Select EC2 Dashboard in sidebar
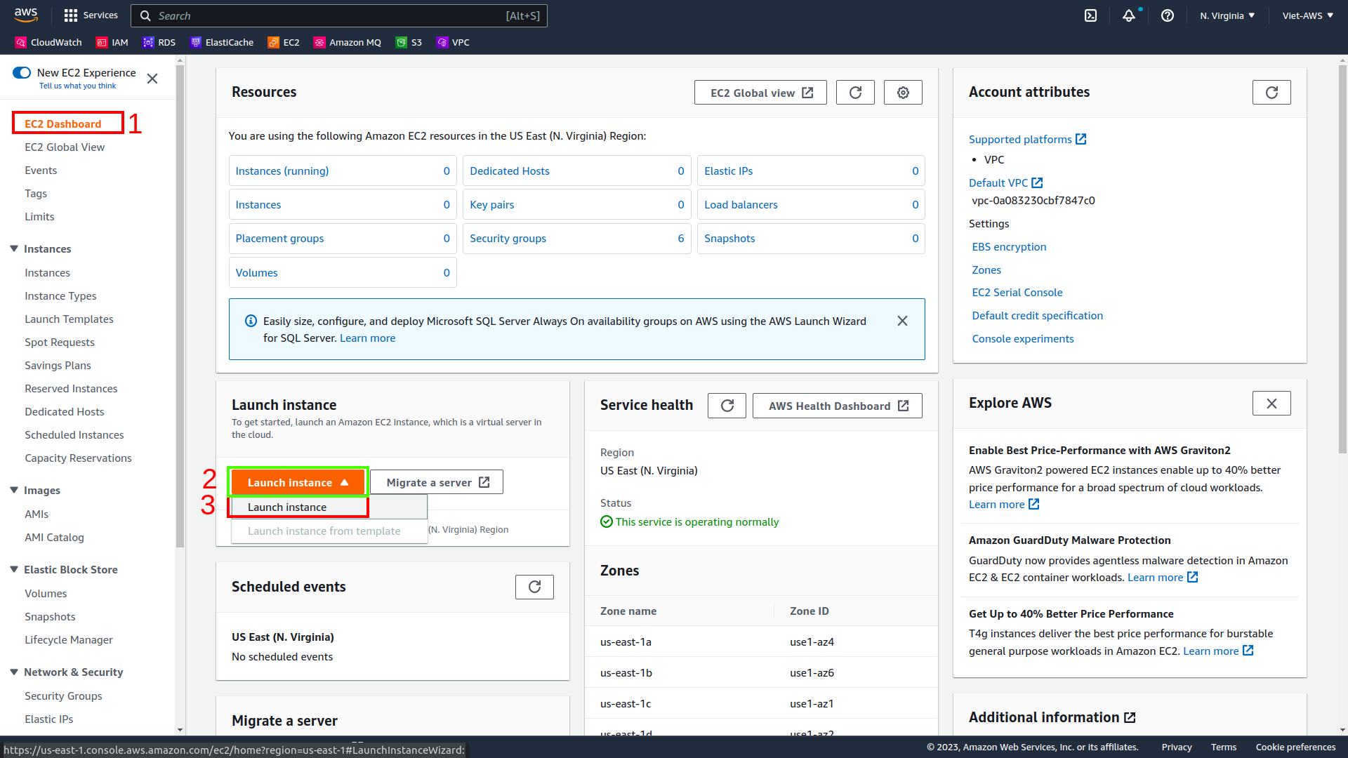 [63, 124]
